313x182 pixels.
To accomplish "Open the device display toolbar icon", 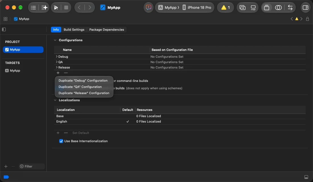I will coord(253,8).
